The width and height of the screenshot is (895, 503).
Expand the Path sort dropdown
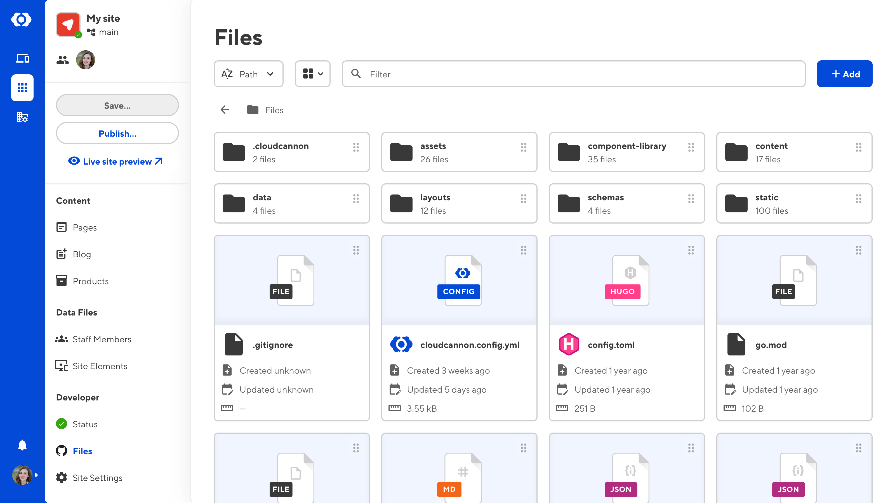point(246,74)
